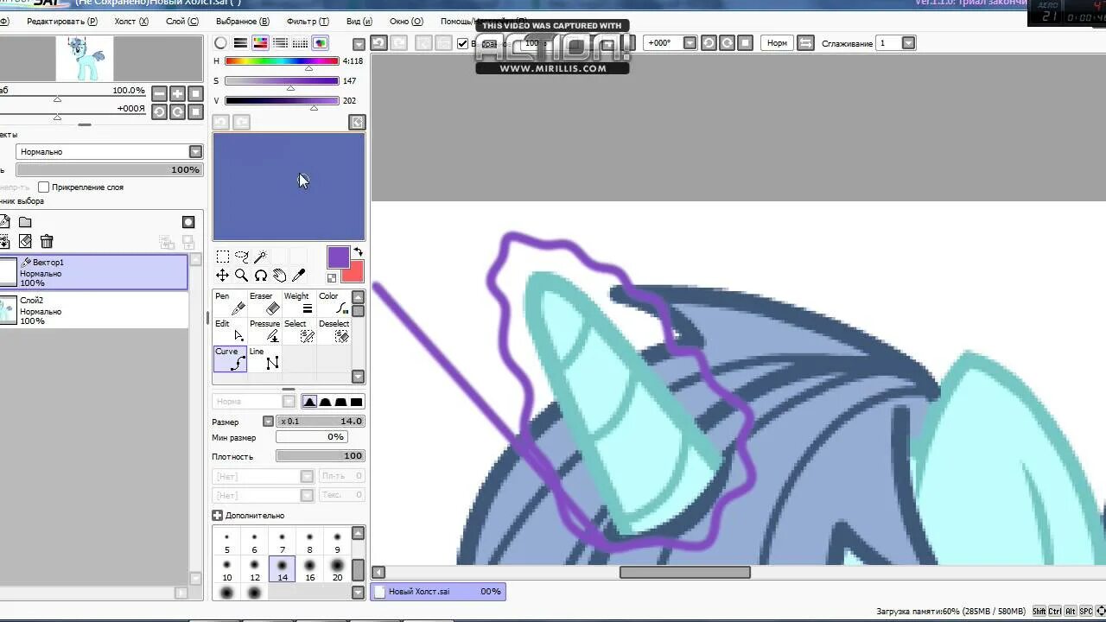1106x622 pixels.
Task: Zoom in navigator with plus button
Action: point(177,93)
